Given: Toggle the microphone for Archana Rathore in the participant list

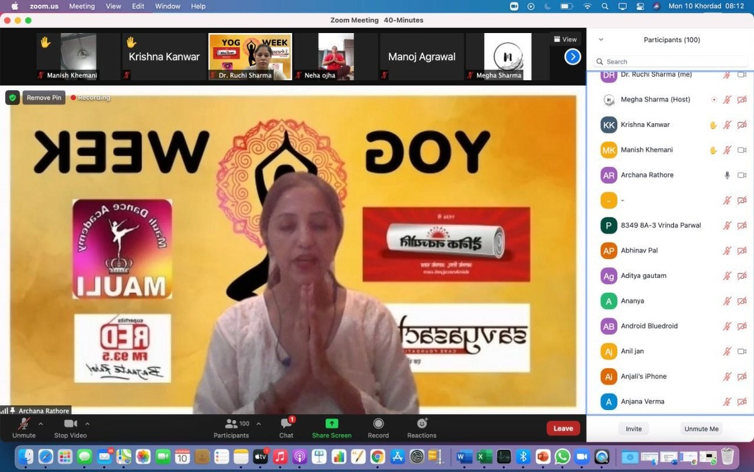Looking at the screenshot, I should 727,175.
